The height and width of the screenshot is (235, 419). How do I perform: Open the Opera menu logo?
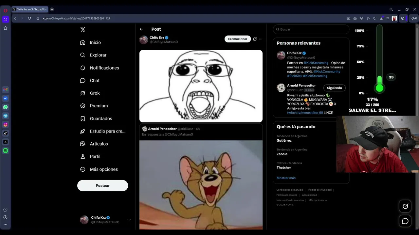tap(5, 10)
